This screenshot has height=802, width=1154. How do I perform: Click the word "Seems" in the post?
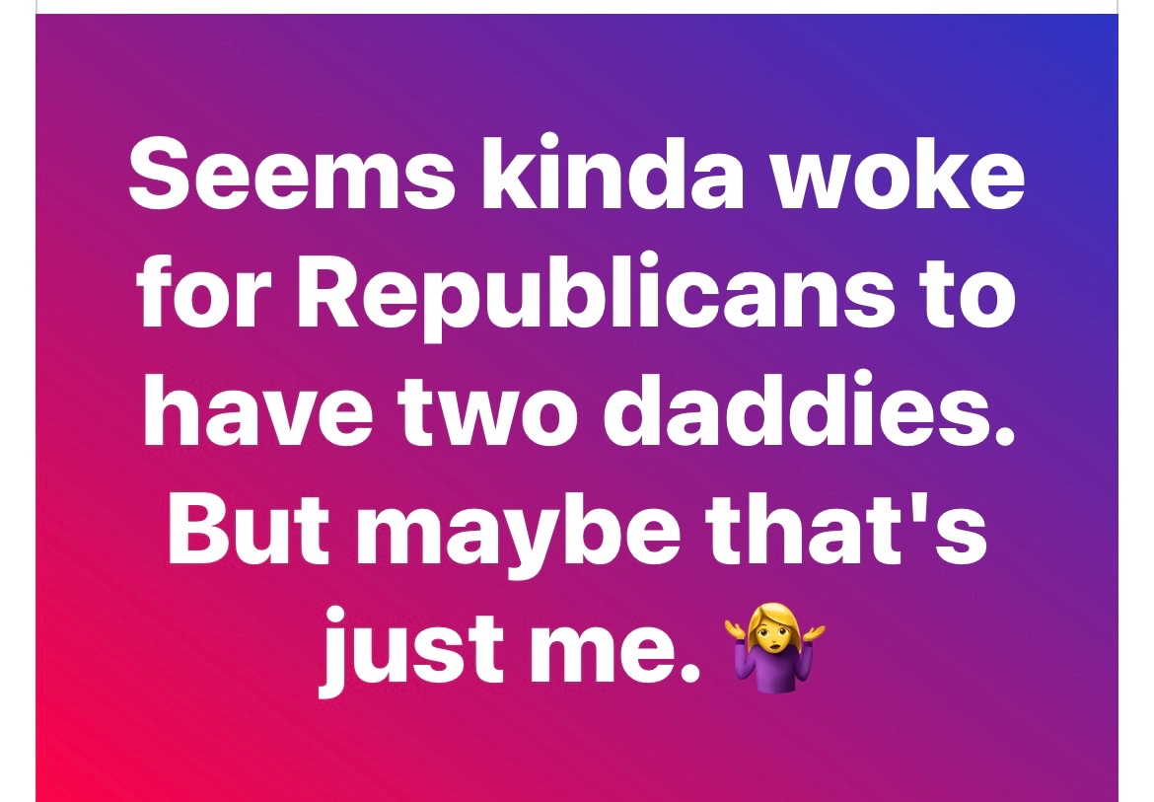291,173
